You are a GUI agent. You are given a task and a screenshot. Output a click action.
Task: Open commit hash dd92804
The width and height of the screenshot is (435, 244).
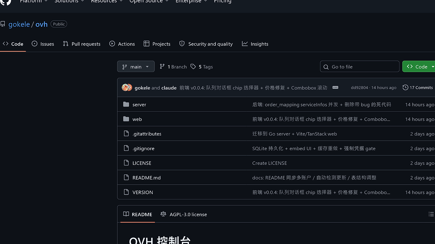tap(359, 87)
